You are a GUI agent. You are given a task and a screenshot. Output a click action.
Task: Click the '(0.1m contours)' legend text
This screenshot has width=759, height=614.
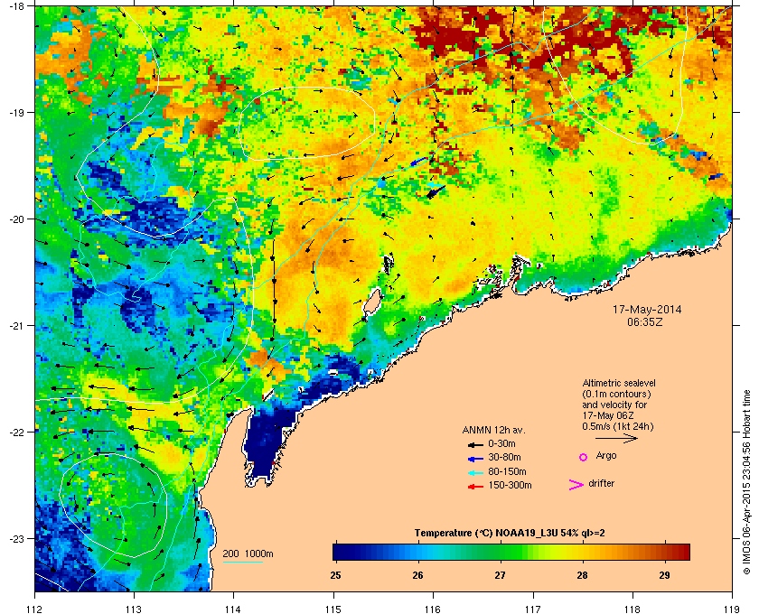[616, 394]
